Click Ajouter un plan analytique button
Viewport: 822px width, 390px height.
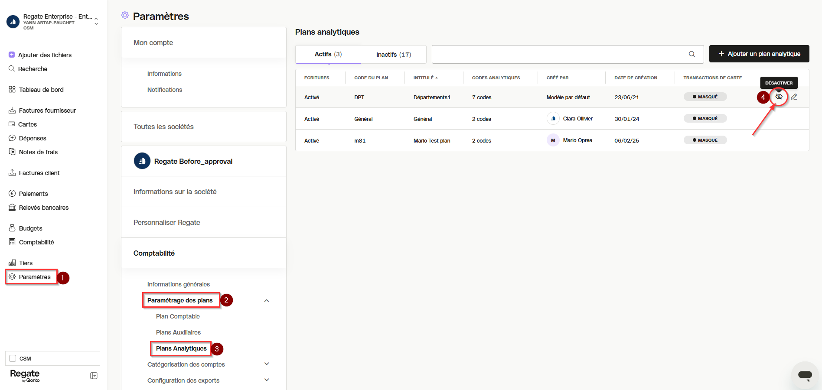pos(759,54)
